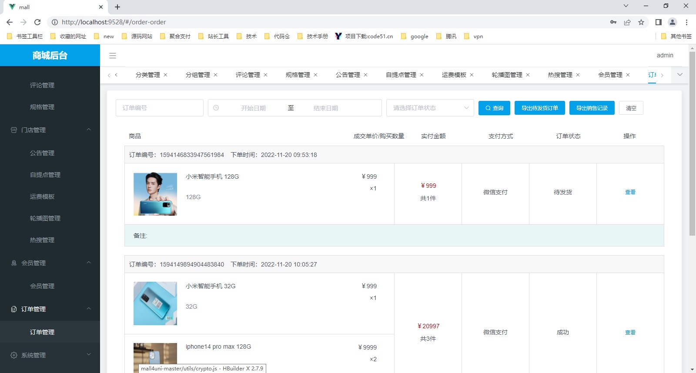
Task: Switch to the 热搜管理 tab
Action: tap(560, 75)
